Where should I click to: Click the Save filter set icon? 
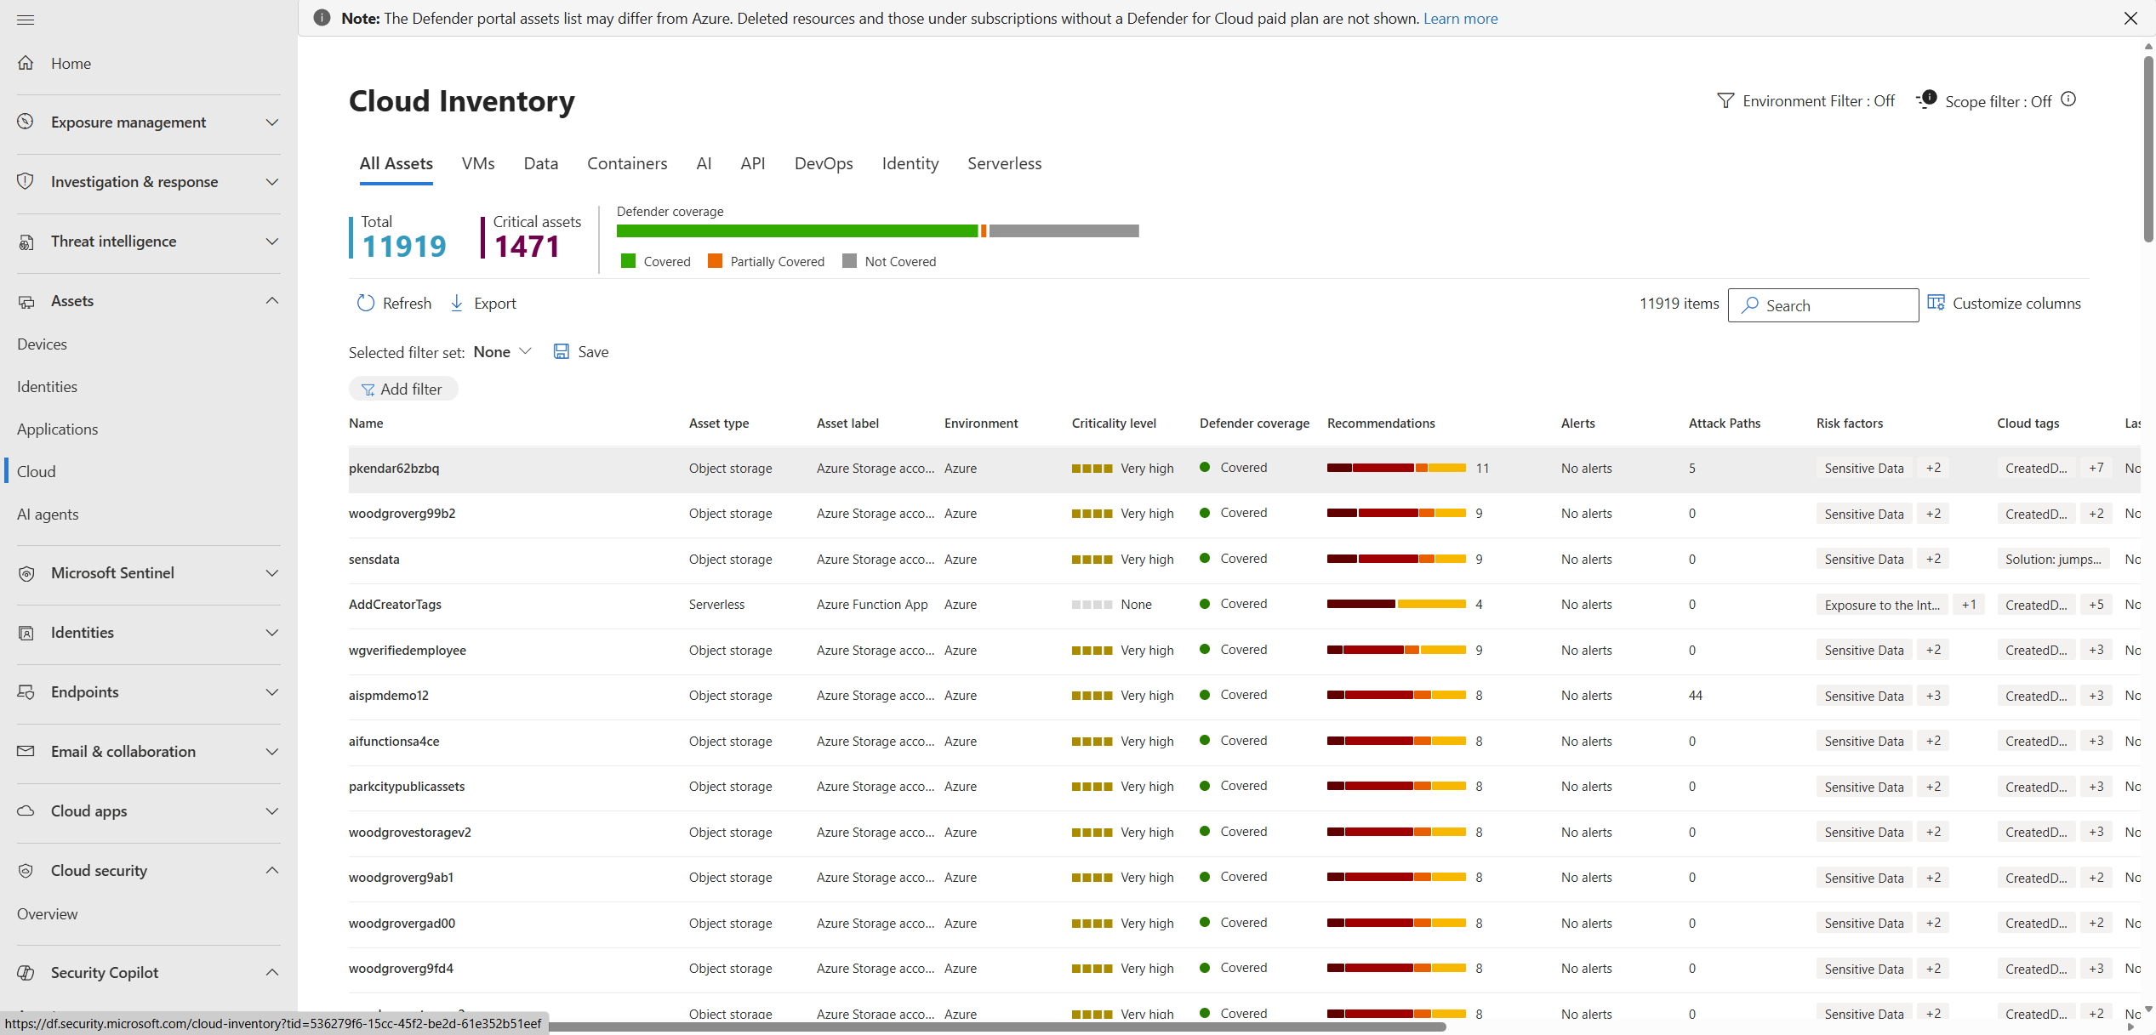562,351
